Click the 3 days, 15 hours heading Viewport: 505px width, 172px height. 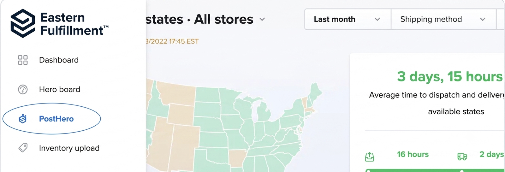[x=450, y=76]
